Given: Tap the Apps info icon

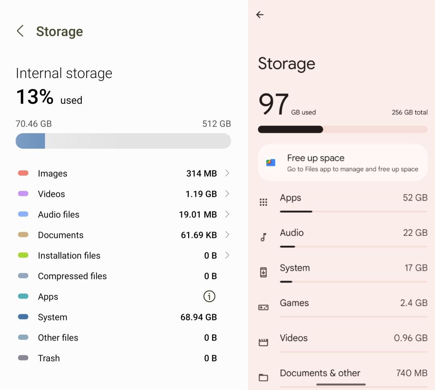Looking at the screenshot, I should (209, 297).
